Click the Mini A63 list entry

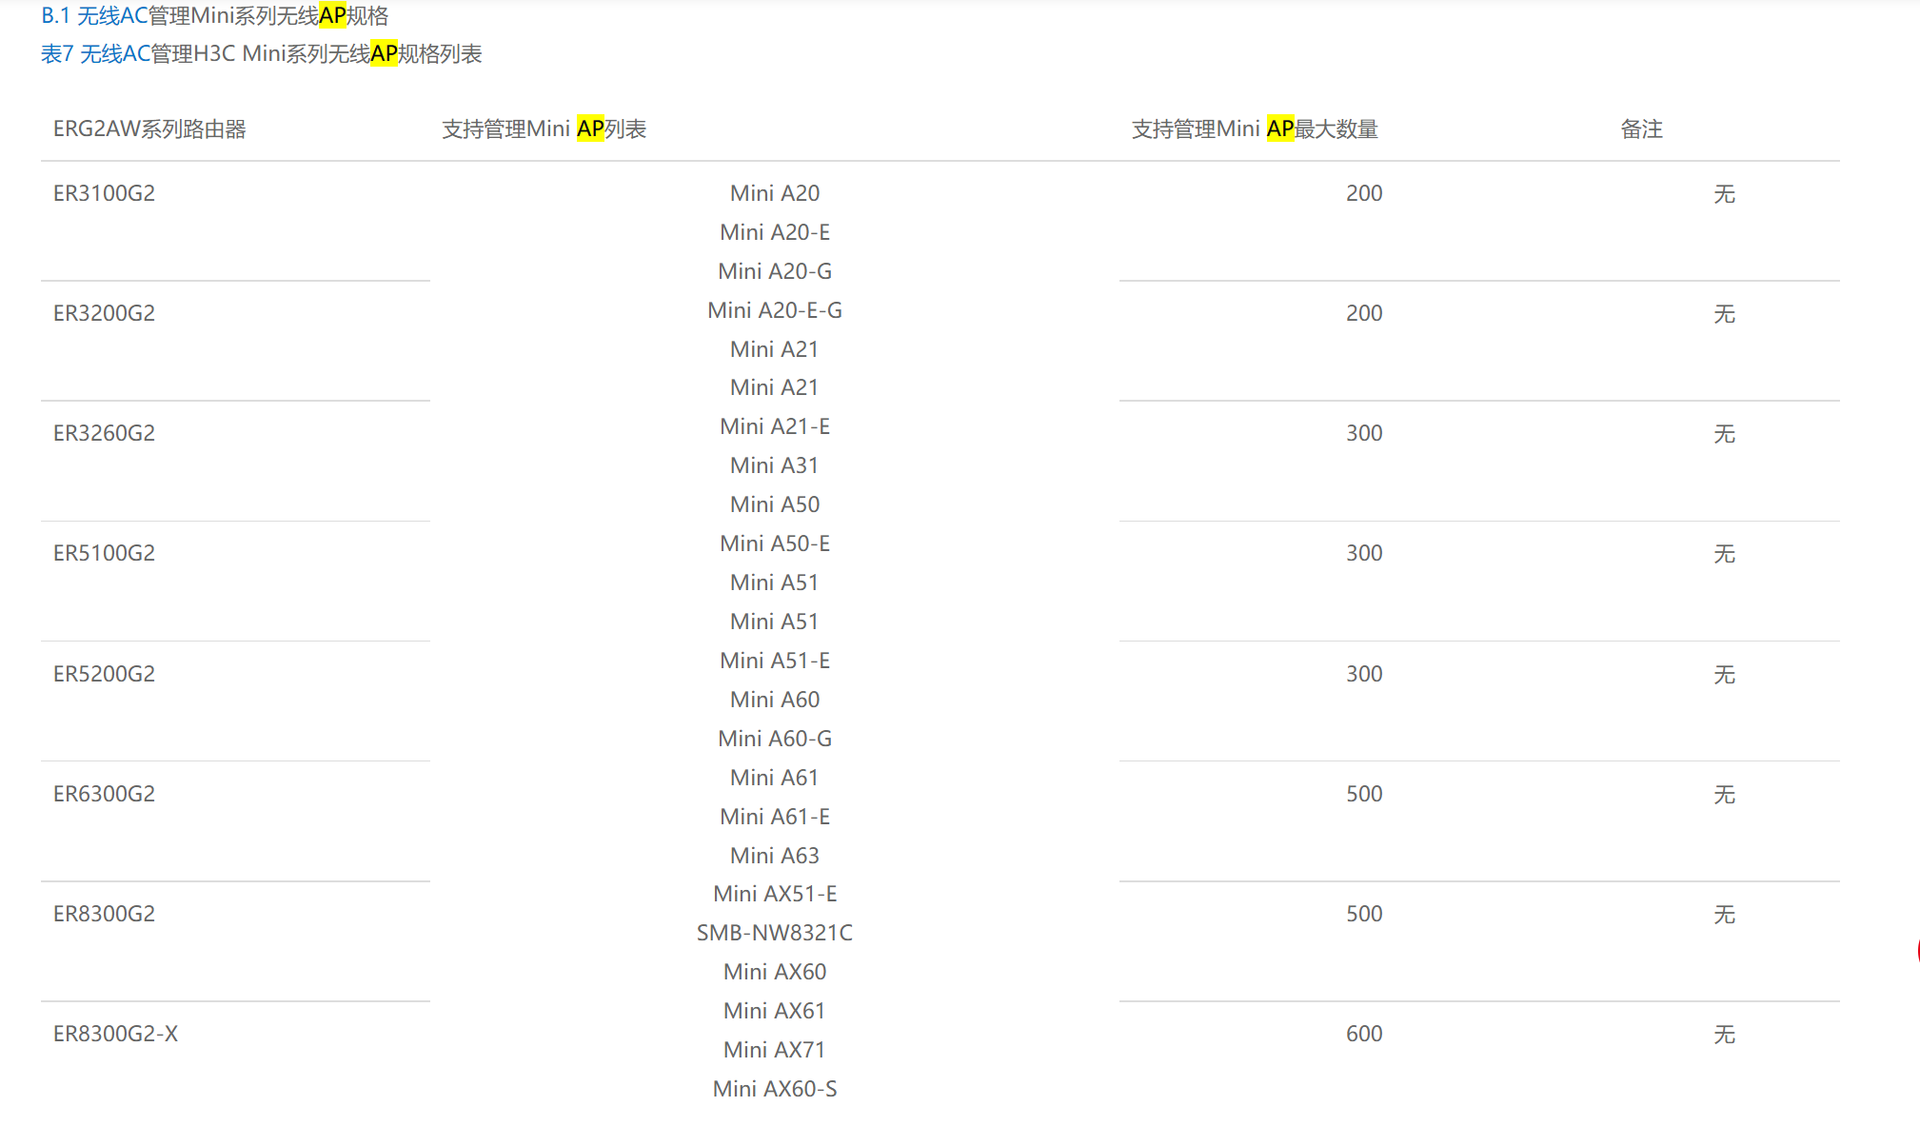click(774, 856)
